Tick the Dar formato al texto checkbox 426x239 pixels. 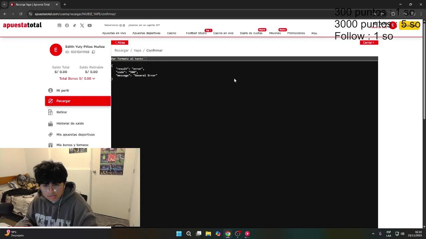pyautogui.click(x=145, y=59)
